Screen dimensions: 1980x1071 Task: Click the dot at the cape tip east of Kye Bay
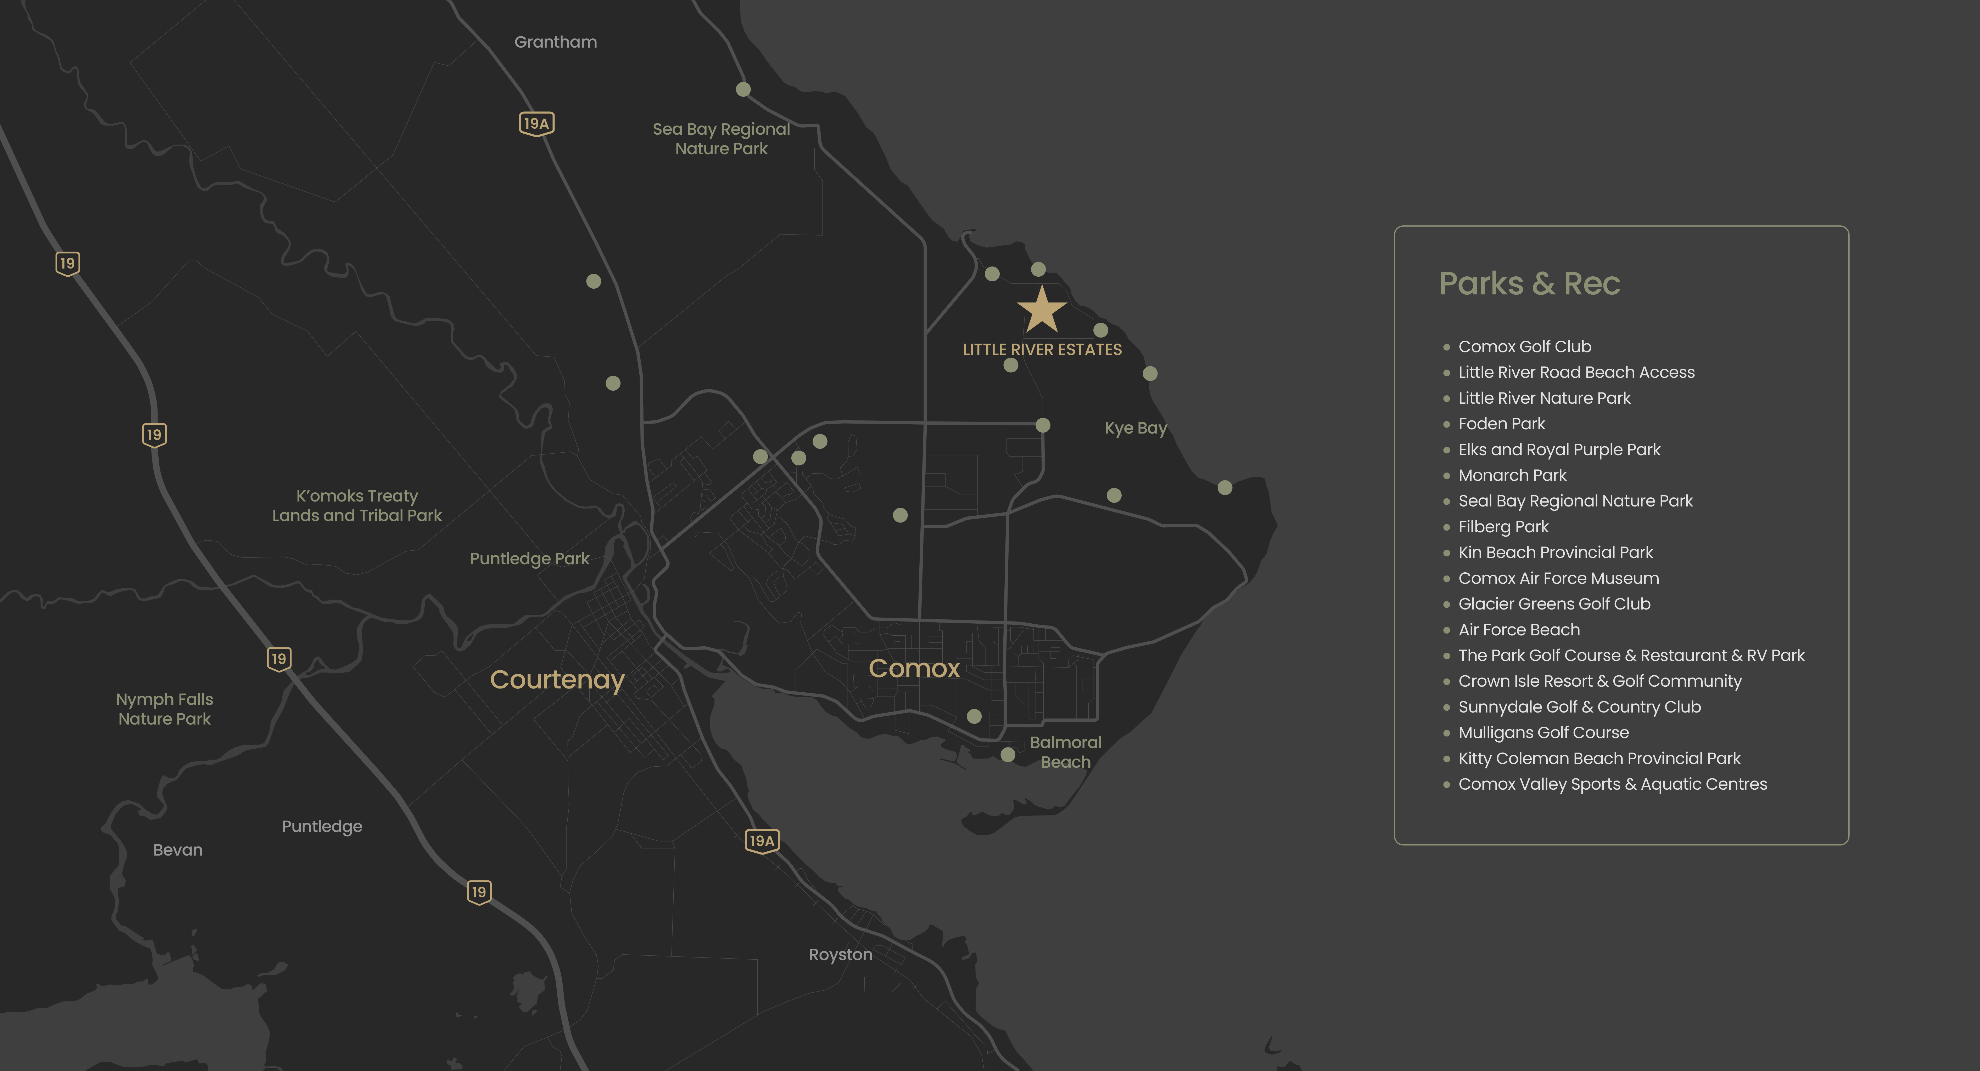point(1225,487)
